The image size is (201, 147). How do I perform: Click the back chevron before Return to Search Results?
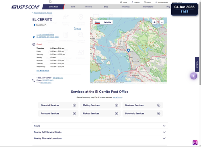coord(33,13)
